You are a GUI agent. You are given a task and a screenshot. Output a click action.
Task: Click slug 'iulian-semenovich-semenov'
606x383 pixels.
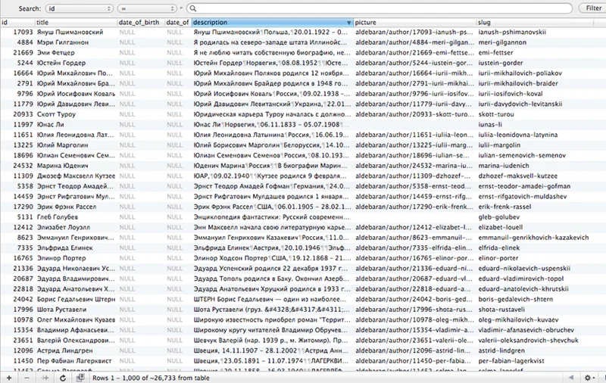coord(522,155)
